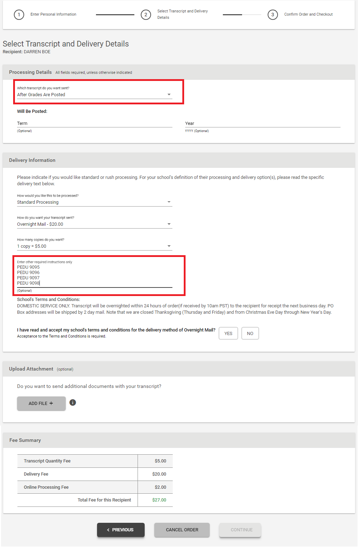The height and width of the screenshot is (548, 359).
Task: Decline terms by selecting NO
Action: click(x=250, y=333)
